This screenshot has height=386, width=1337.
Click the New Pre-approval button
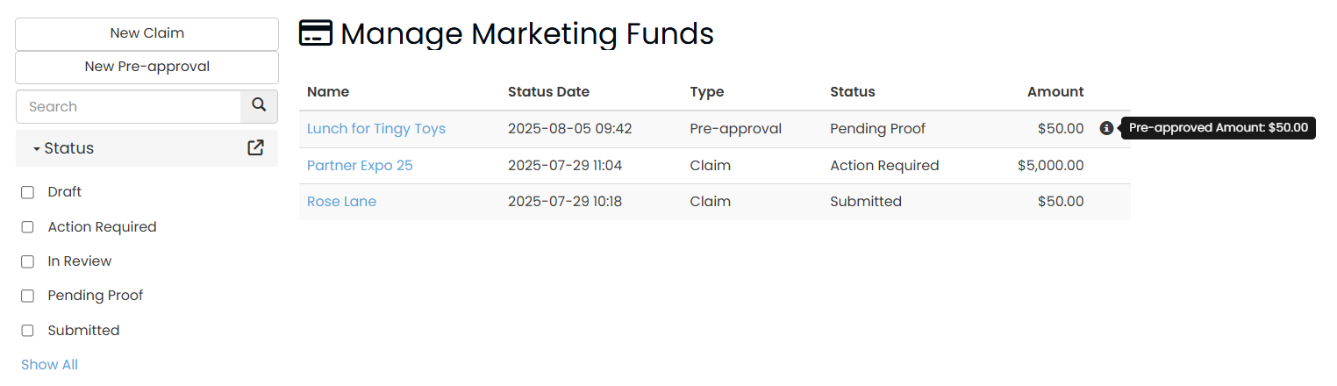pos(147,67)
